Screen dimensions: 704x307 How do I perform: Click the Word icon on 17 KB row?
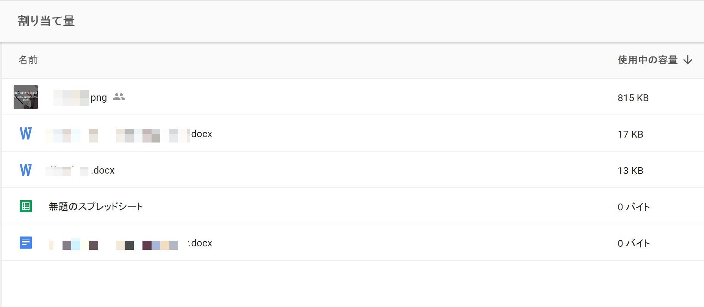pos(26,133)
